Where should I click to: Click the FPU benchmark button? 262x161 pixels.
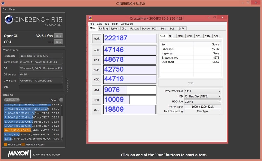(x=96, y=60)
